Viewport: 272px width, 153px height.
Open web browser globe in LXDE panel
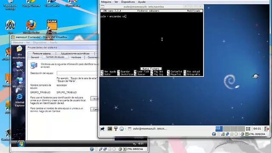[x=122, y=129]
